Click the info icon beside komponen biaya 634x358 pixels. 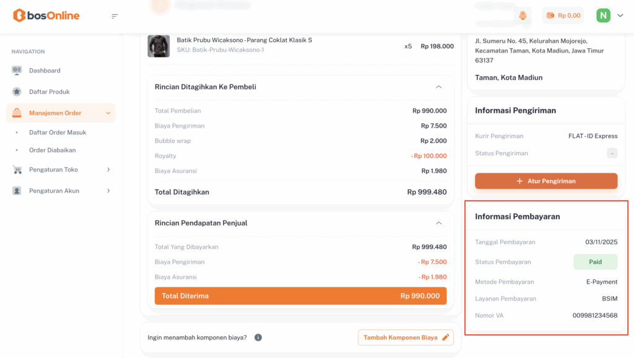(x=258, y=338)
